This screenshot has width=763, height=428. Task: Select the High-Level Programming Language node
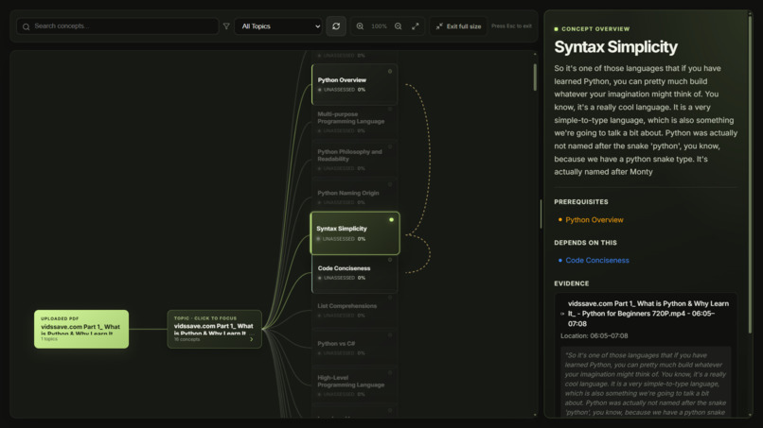click(355, 385)
